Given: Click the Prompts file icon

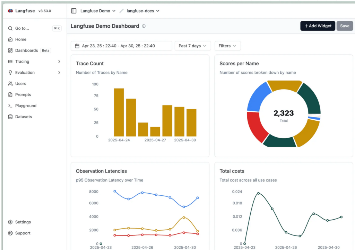Looking at the screenshot, I should tap(10, 95).
